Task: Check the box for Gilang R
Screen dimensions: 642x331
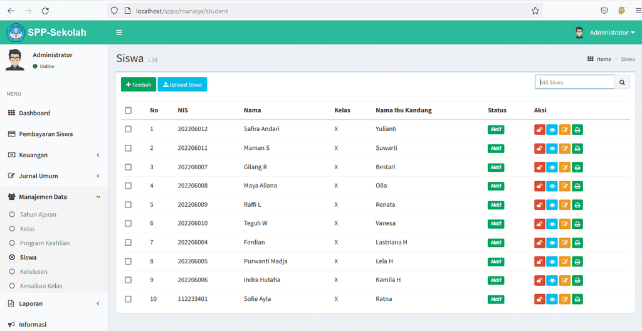Action: coord(128,167)
